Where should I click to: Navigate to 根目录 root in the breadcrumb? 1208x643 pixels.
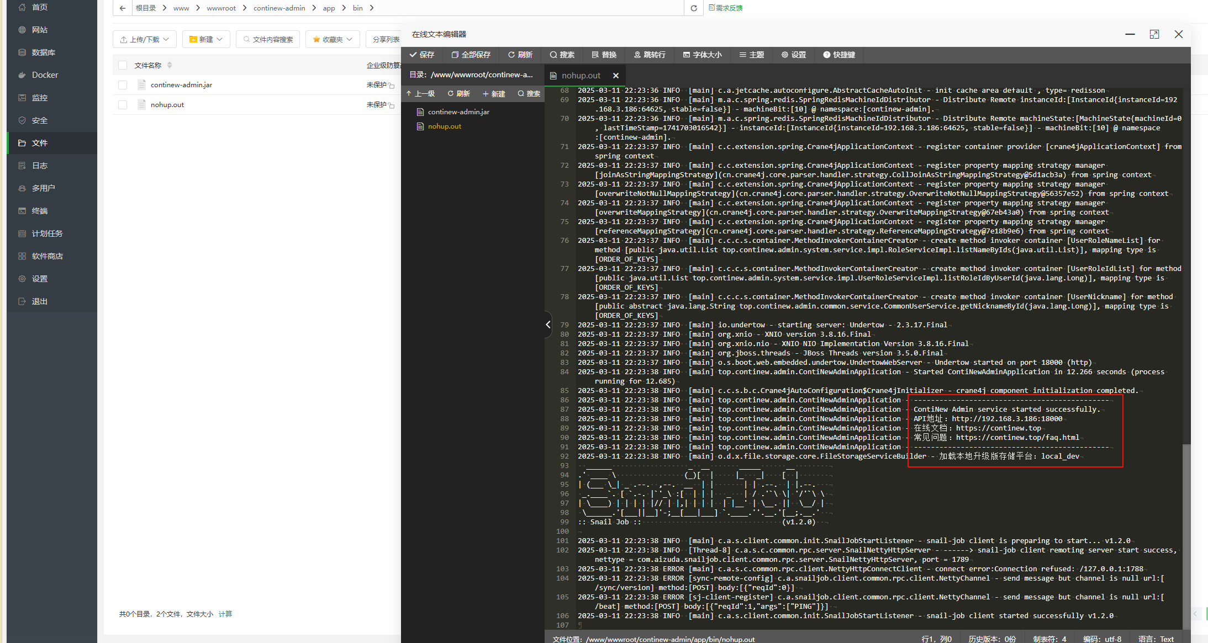(146, 8)
